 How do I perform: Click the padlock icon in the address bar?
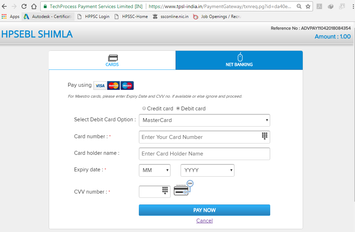click(x=45, y=6)
